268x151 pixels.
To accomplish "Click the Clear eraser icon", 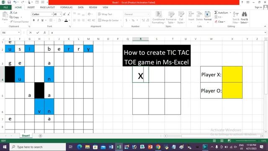I will tap(216, 22).
